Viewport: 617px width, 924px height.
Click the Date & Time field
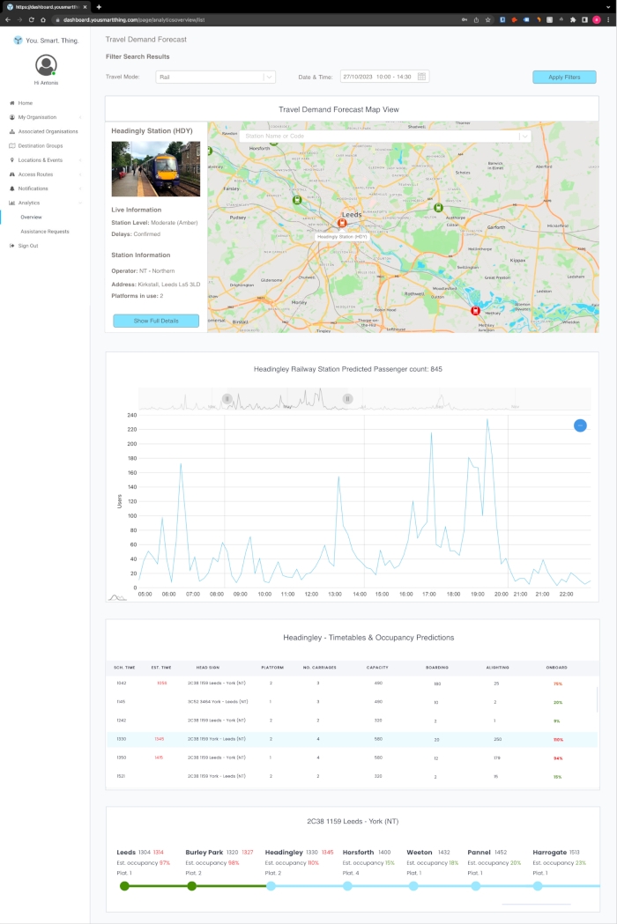point(384,77)
